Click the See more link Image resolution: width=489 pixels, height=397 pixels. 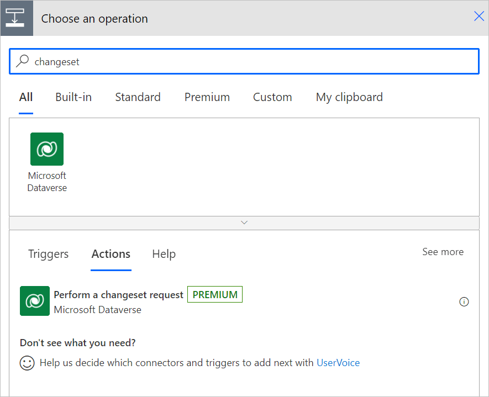(443, 252)
